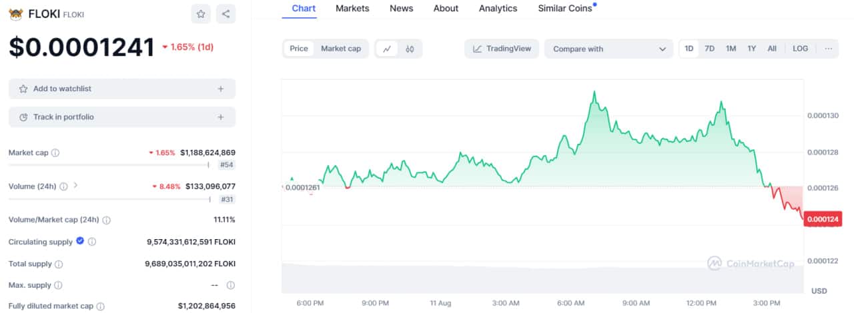This screenshot has width=854, height=313.
Task: Show Circulating supply info icon
Action: pyautogui.click(x=92, y=242)
